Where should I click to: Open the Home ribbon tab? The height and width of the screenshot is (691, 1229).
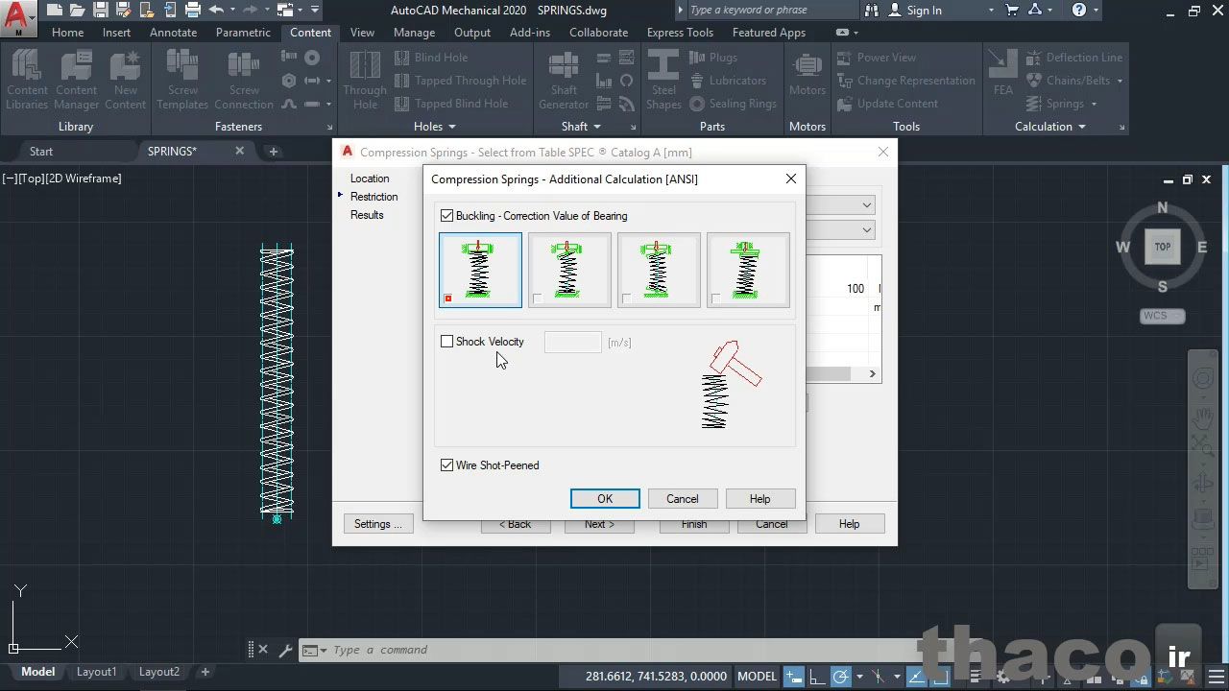click(x=67, y=32)
